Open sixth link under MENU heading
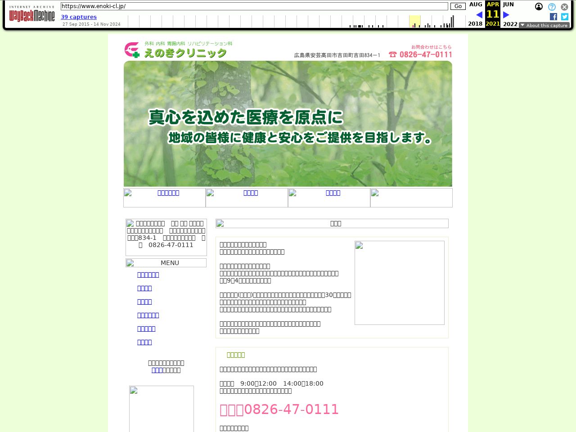The width and height of the screenshot is (576, 432). point(144,342)
